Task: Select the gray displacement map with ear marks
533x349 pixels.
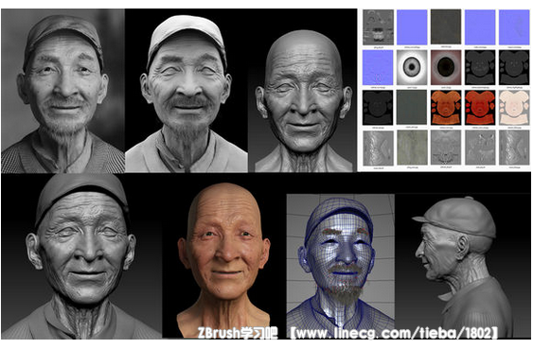Action: pyautogui.click(x=480, y=148)
